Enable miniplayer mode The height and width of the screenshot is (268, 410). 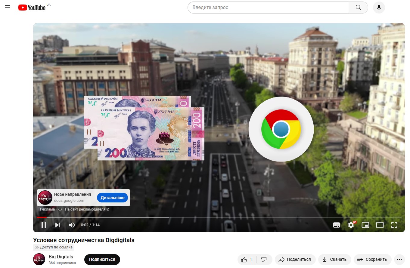point(365,225)
